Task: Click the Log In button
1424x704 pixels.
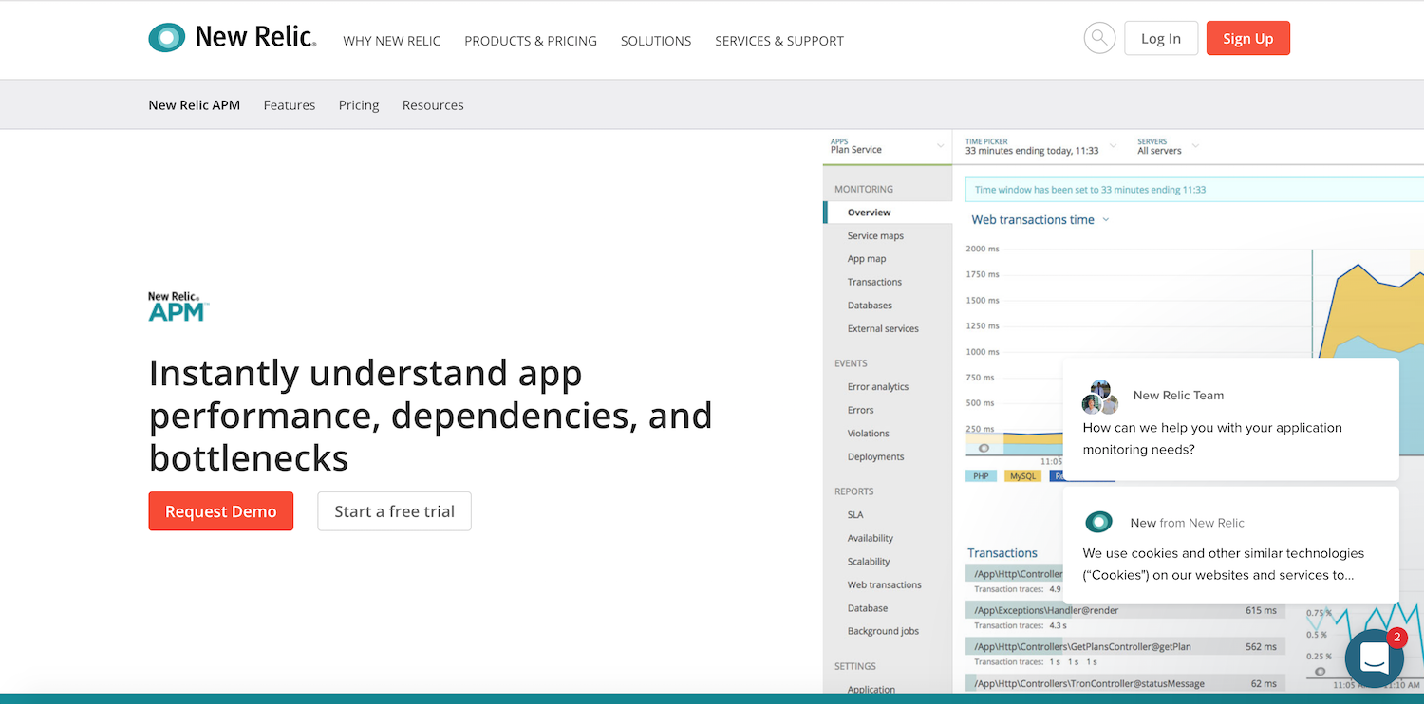Action: 1161,38
